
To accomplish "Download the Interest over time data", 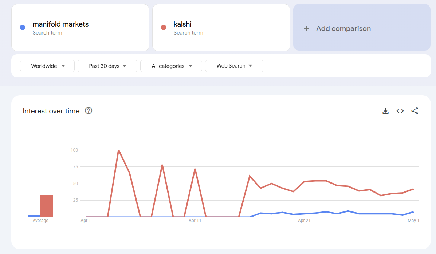I will [385, 111].
